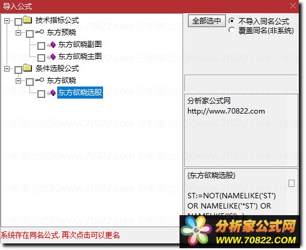Click the OR NAMELIKE('*ST') OR code line
The width and height of the screenshot is (306, 250).
(x=229, y=206)
